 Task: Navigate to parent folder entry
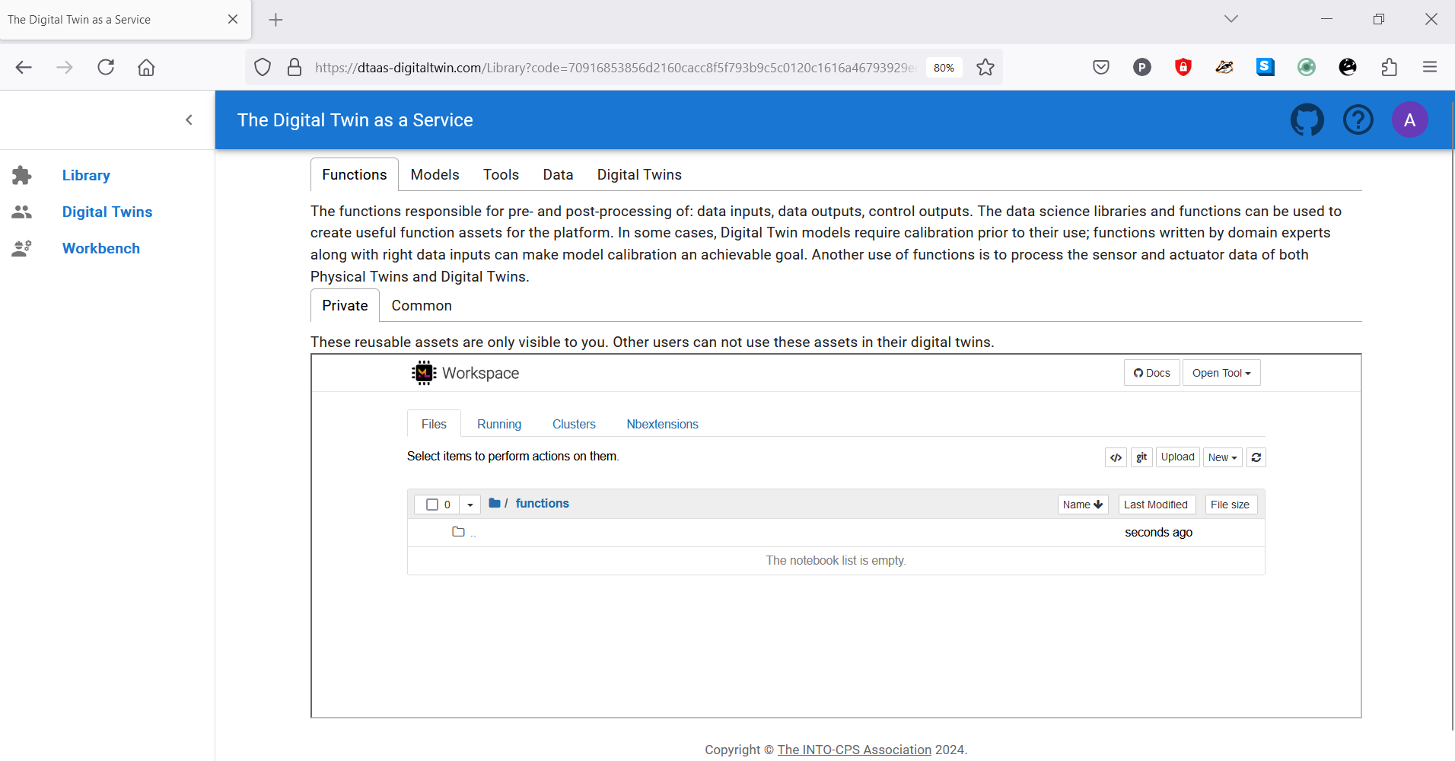[473, 533]
